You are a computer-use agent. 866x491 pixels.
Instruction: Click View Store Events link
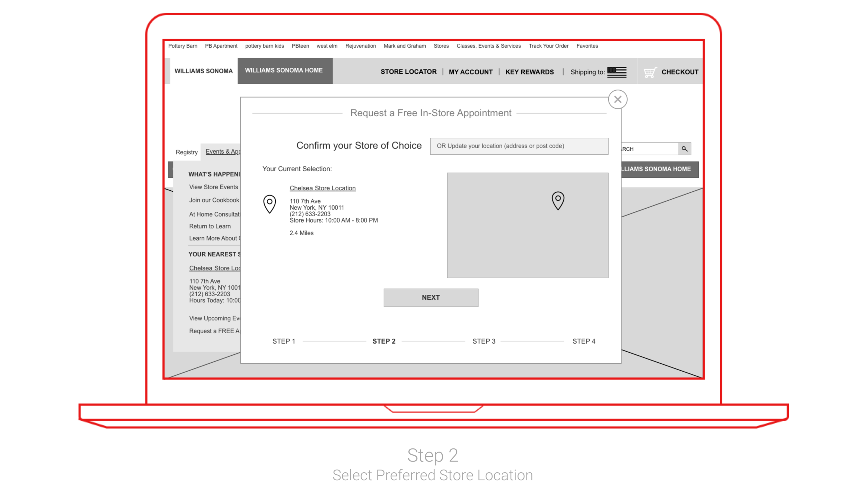tap(213, 187)
